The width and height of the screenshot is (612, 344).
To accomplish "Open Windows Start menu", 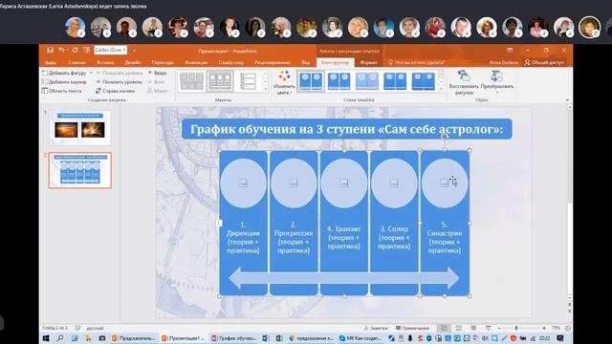I will point(46,338).
